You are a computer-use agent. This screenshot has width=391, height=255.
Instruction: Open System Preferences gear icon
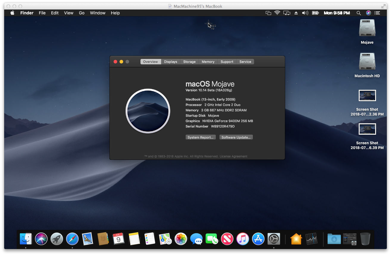click(274, 239)
